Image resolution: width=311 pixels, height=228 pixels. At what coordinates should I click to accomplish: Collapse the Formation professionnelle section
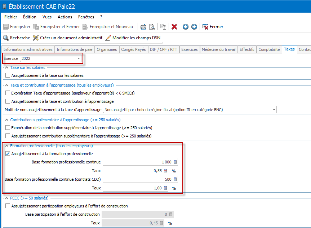(x=6, y=146)
